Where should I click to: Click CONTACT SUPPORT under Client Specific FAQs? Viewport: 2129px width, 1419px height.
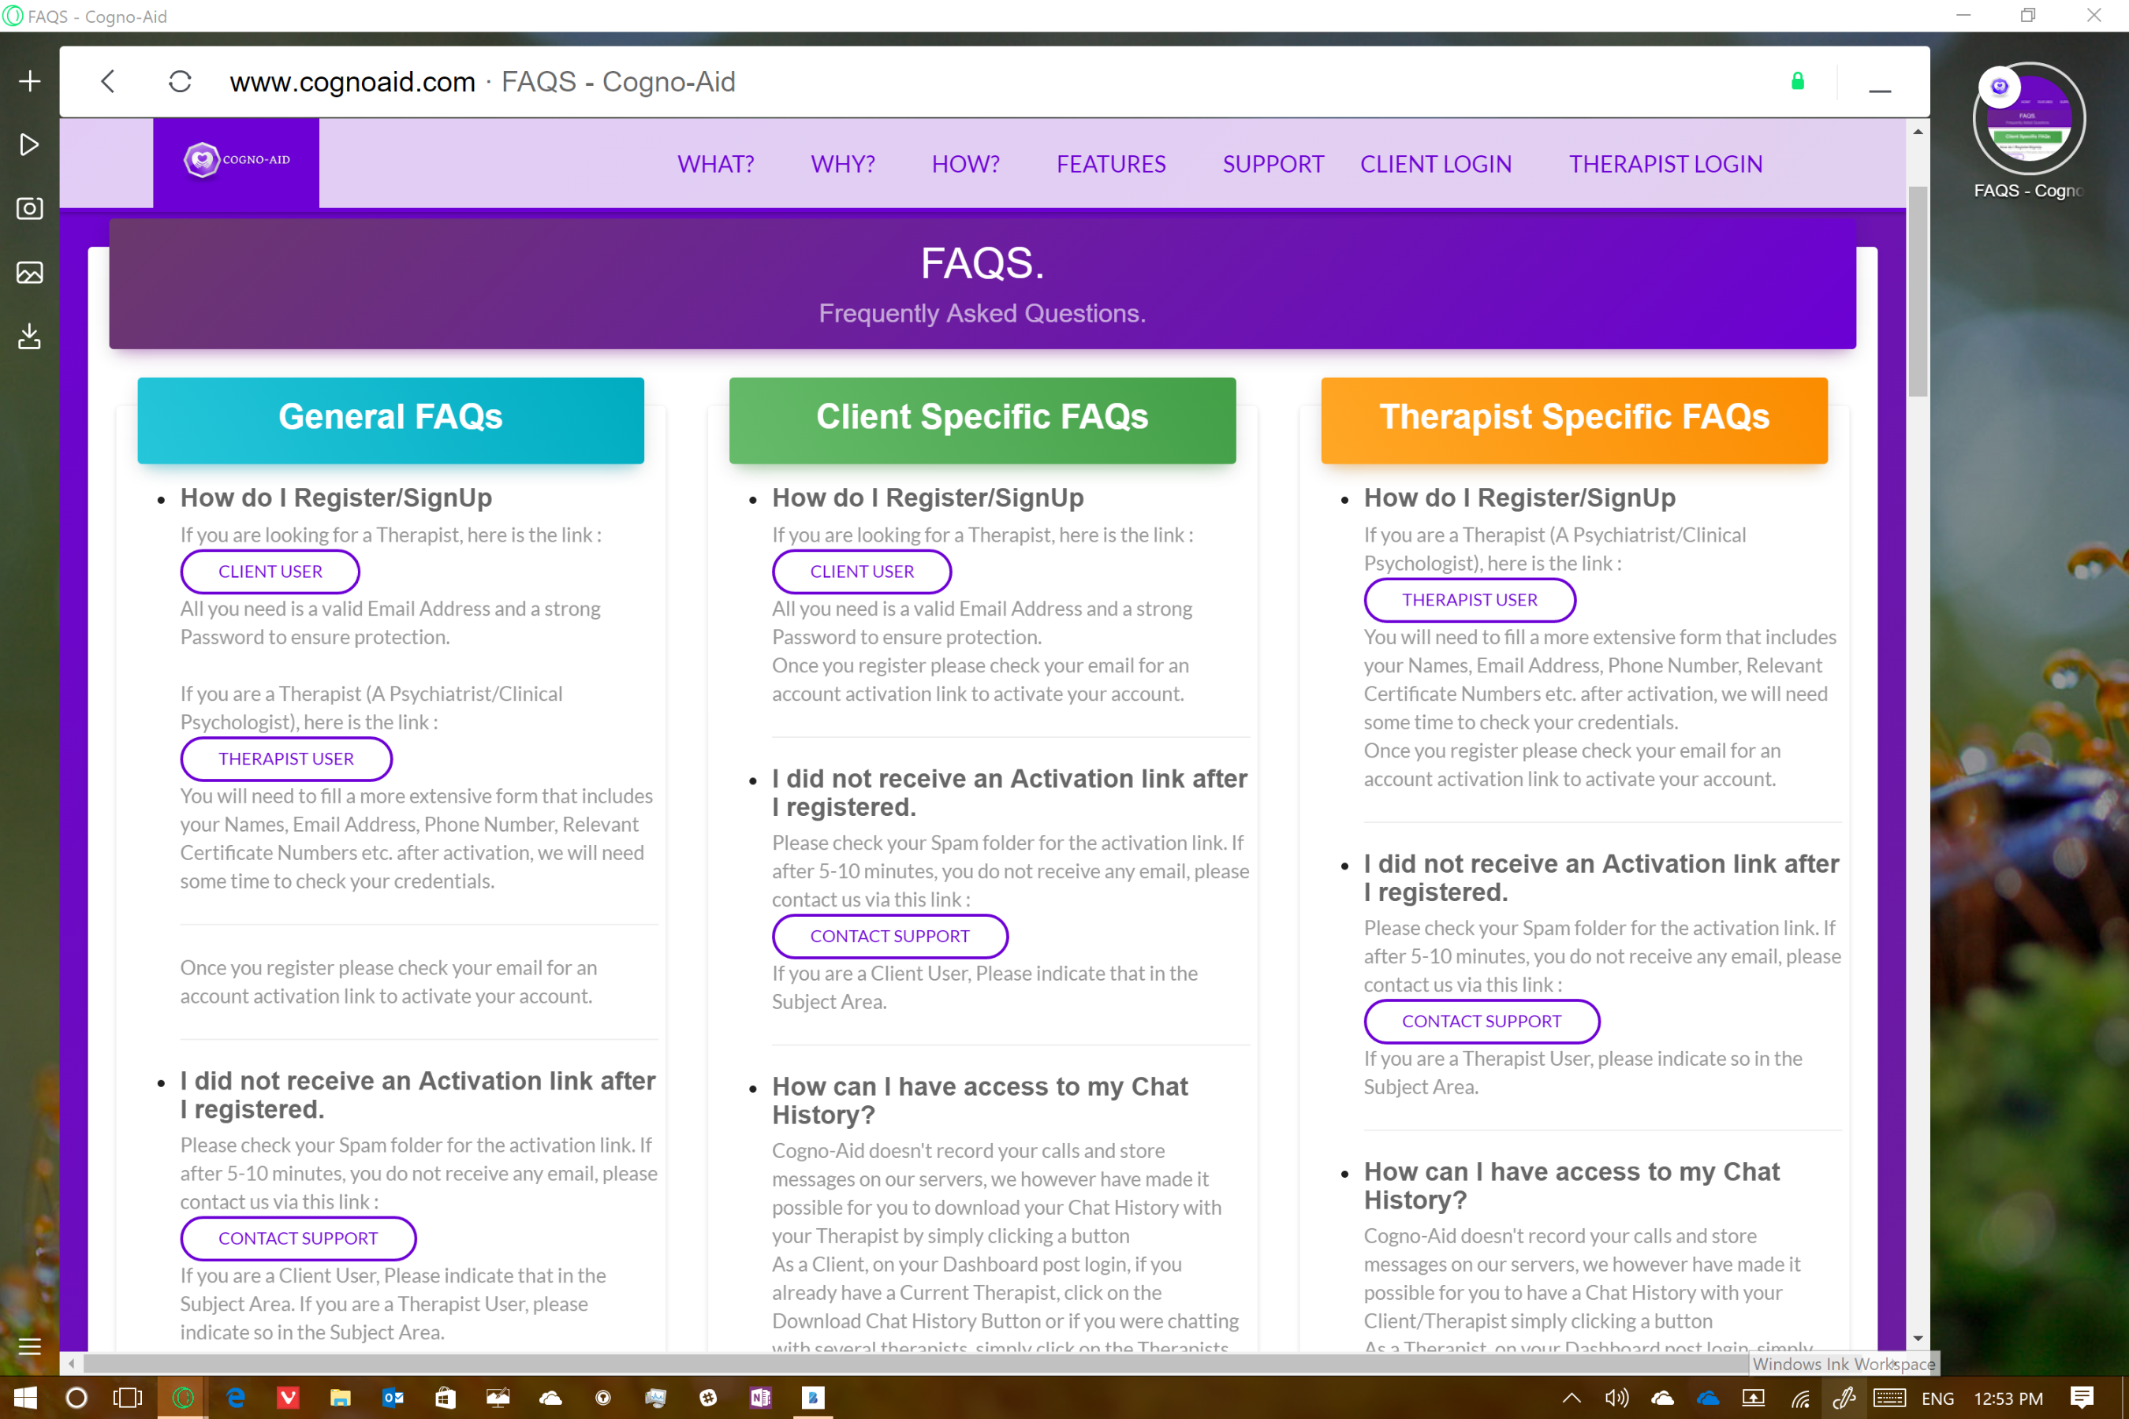point(889,936)
